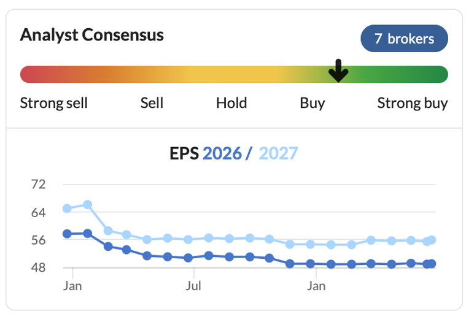This screenshot has height=314, width=466.
Task: Select the Strong sell rating label
Action: click(x=54, y=103)
